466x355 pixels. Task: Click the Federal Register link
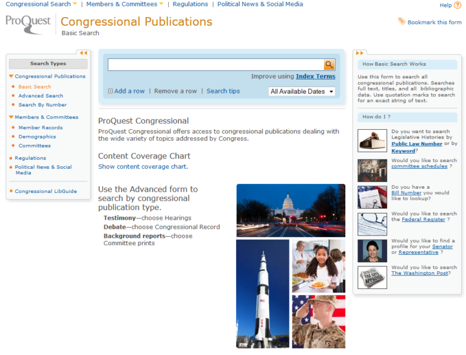[424, 220]
